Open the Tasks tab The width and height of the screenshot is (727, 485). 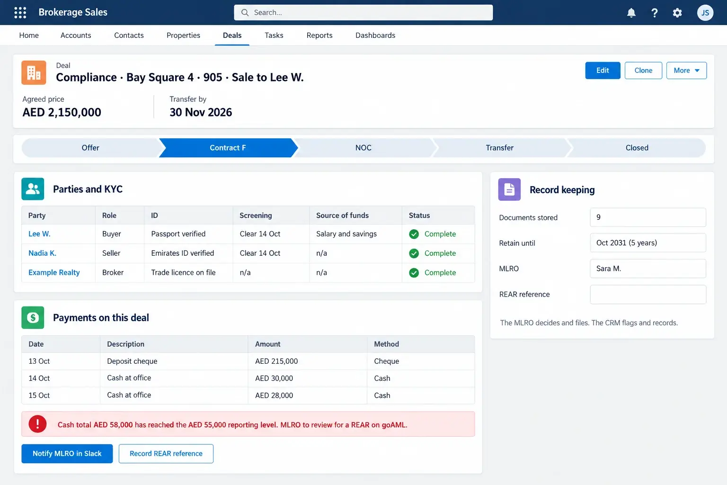click(x=274, y=36)
